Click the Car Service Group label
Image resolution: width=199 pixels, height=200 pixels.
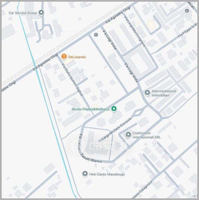[23, 13]
